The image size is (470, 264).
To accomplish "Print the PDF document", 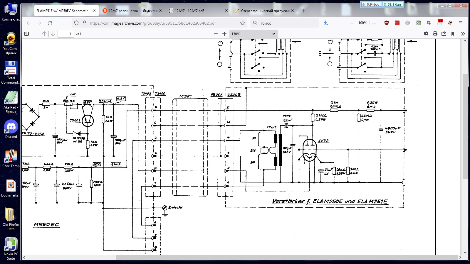I will pyautogui.click(x=435, y=34).
